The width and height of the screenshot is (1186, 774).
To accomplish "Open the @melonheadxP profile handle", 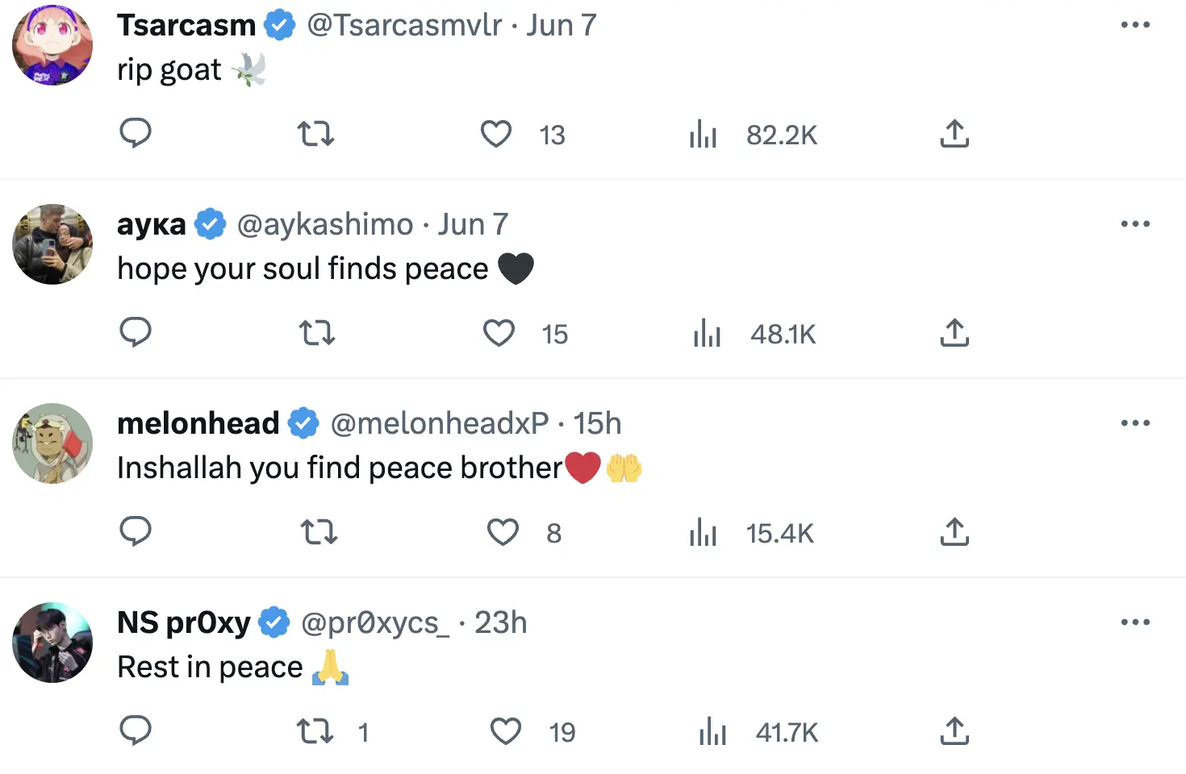I will click(440, 423).
